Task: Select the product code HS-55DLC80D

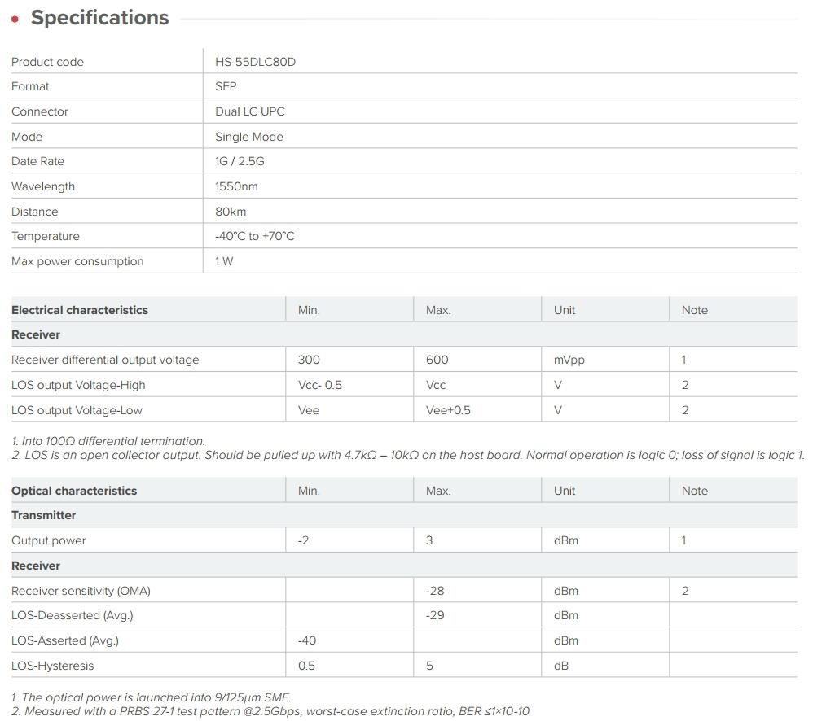Action: (255, 62)
